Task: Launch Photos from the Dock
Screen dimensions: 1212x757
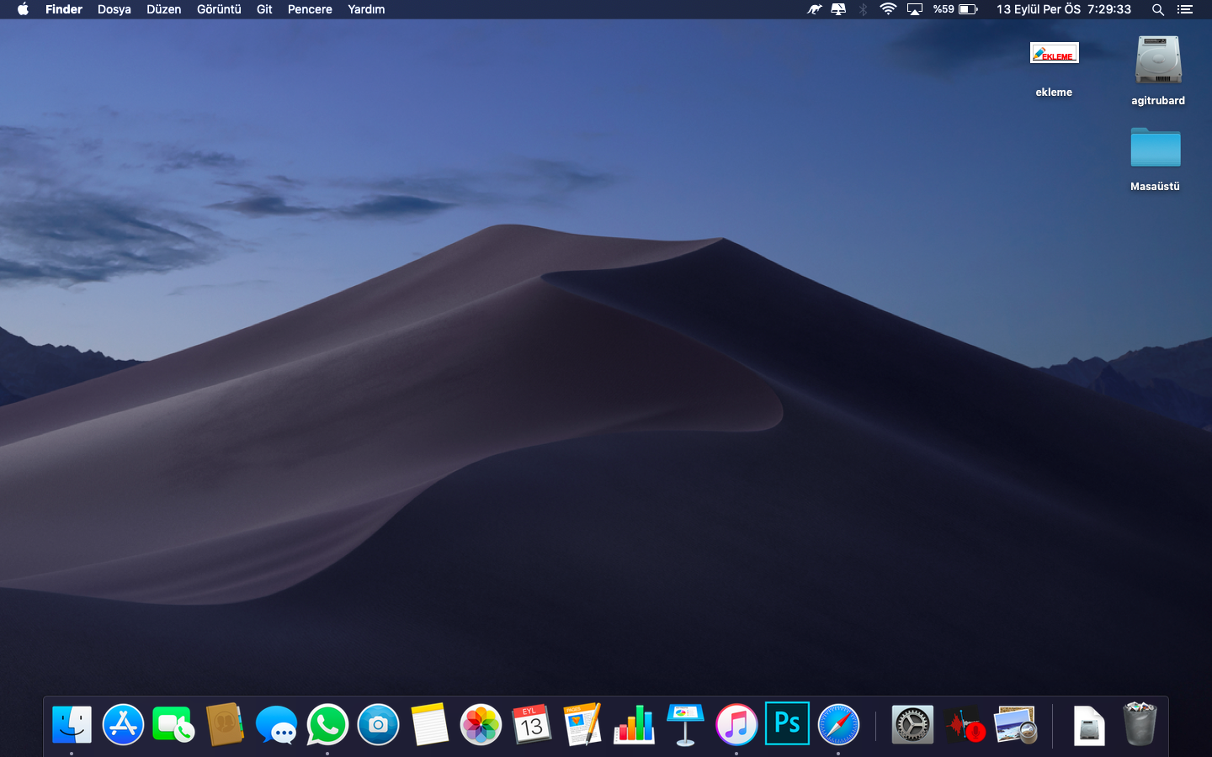Action: (481, 724)
